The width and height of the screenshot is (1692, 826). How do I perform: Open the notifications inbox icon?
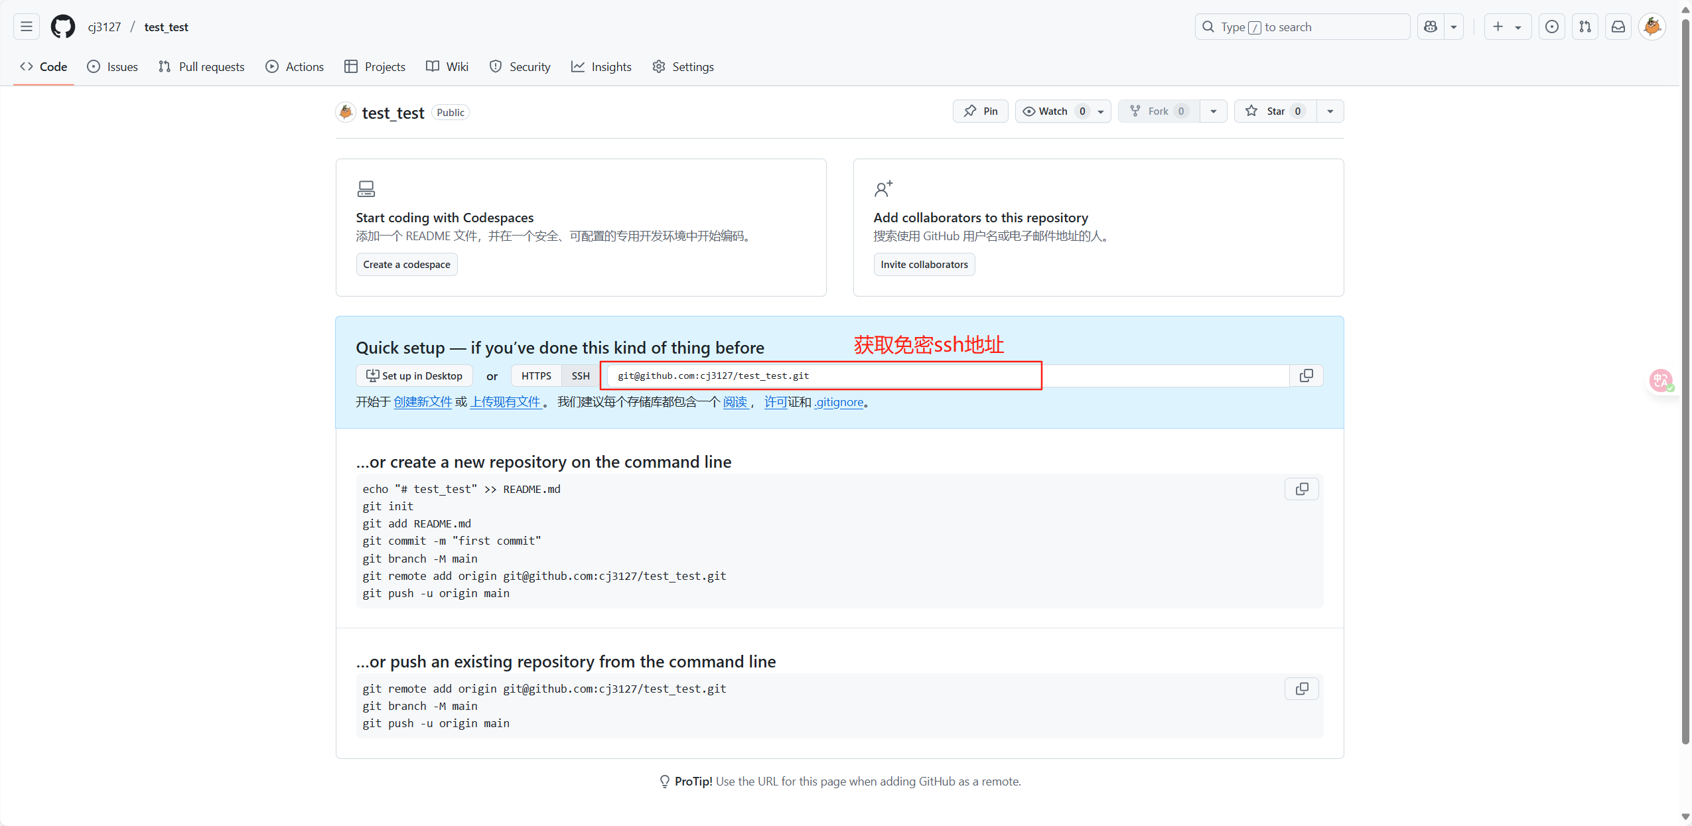(1618, 27)
